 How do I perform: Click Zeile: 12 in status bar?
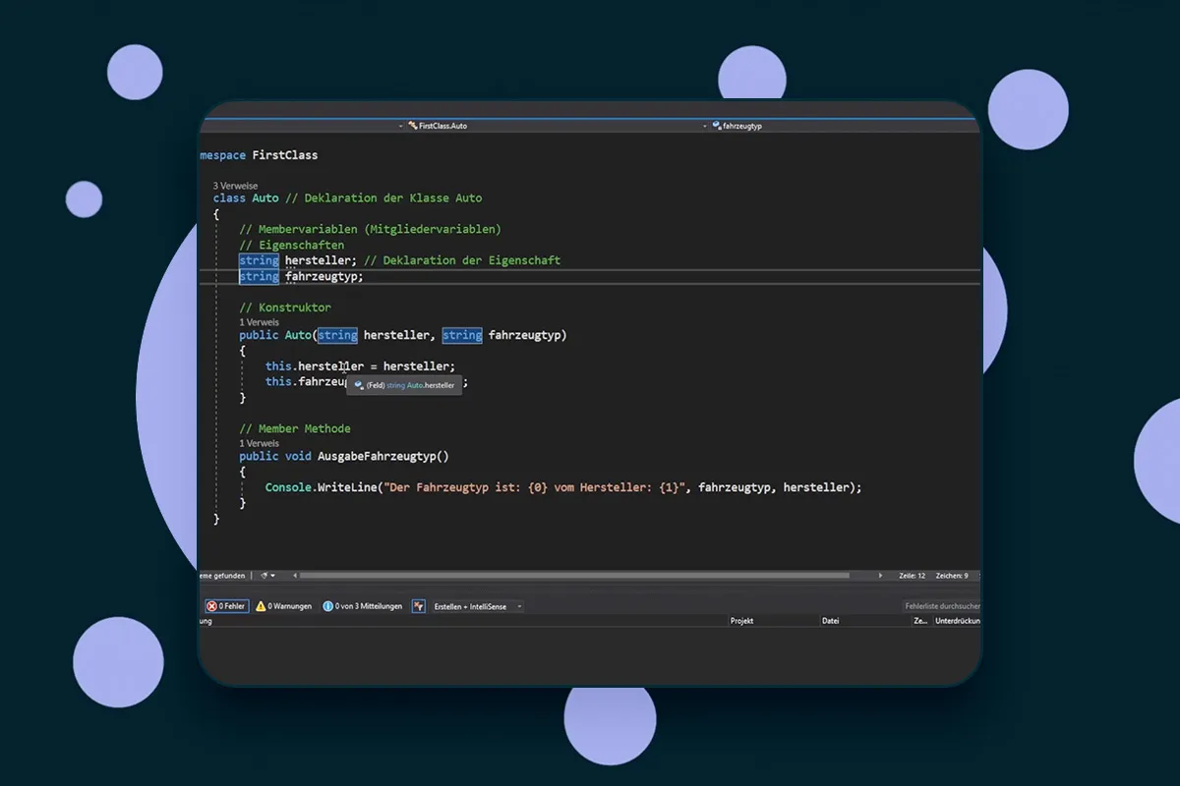coord(913,576)
